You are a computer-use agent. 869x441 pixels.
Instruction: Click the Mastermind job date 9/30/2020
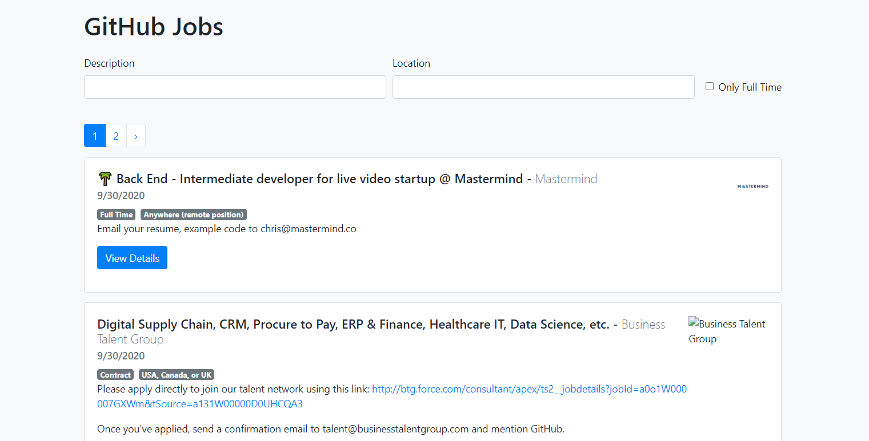click(x=121, y=196)
